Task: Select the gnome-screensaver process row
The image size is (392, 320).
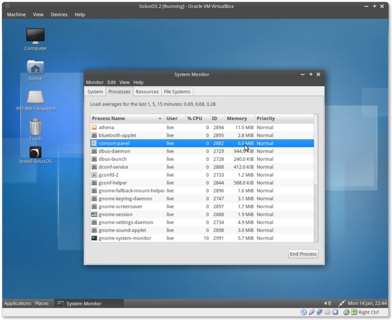Action: 202,206
